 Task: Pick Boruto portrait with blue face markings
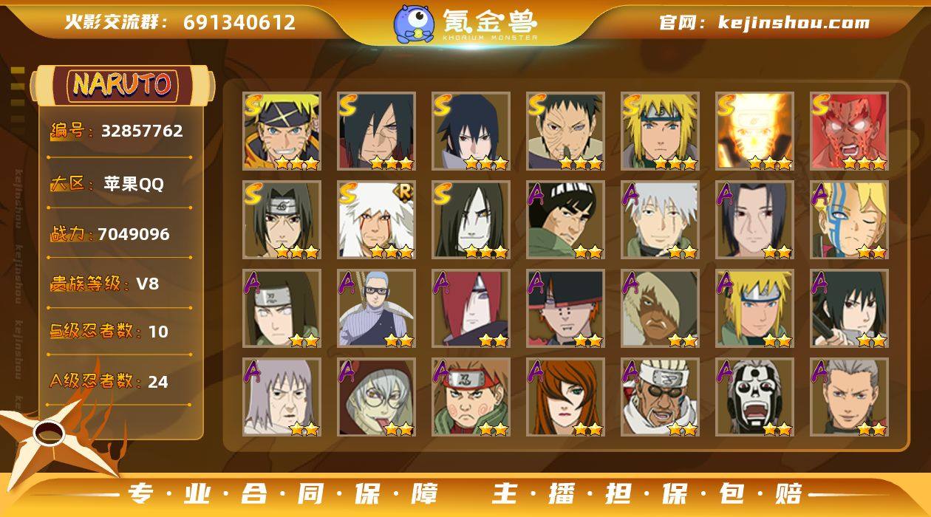pos(850,220)
